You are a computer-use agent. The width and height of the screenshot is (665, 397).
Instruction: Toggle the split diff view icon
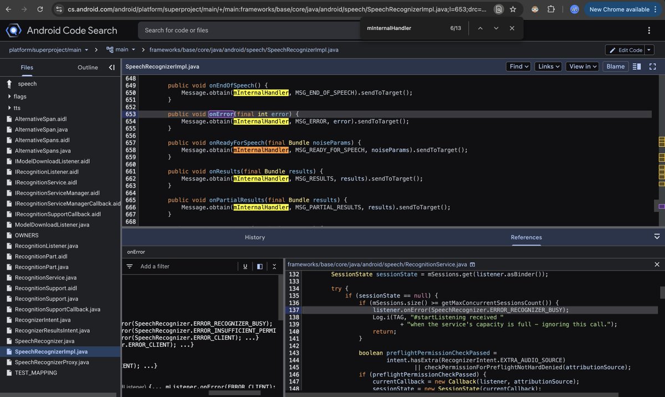pos(637,66)
